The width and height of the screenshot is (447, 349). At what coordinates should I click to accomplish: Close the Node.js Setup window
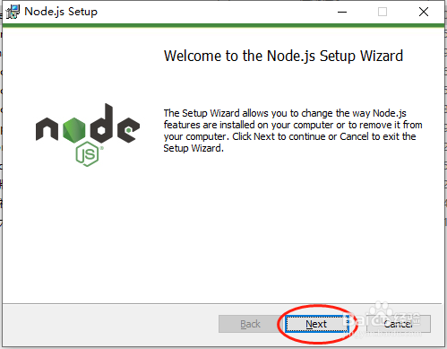point(424,12)
